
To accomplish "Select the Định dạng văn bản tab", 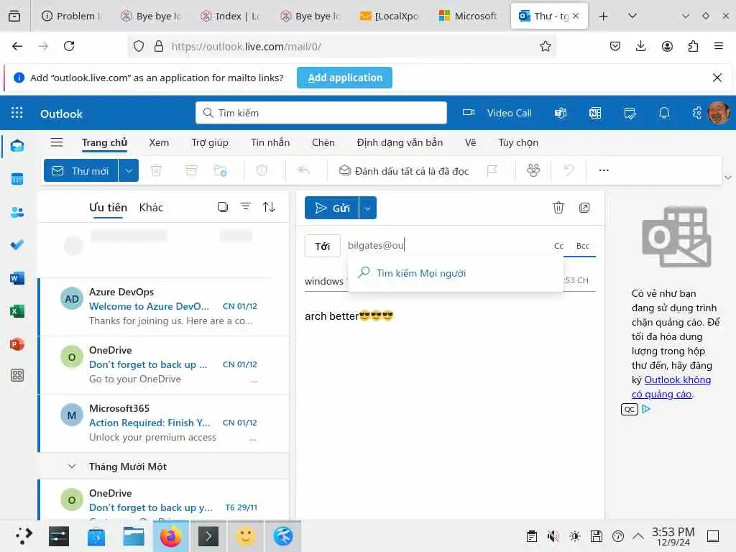I will click(400, 142).
